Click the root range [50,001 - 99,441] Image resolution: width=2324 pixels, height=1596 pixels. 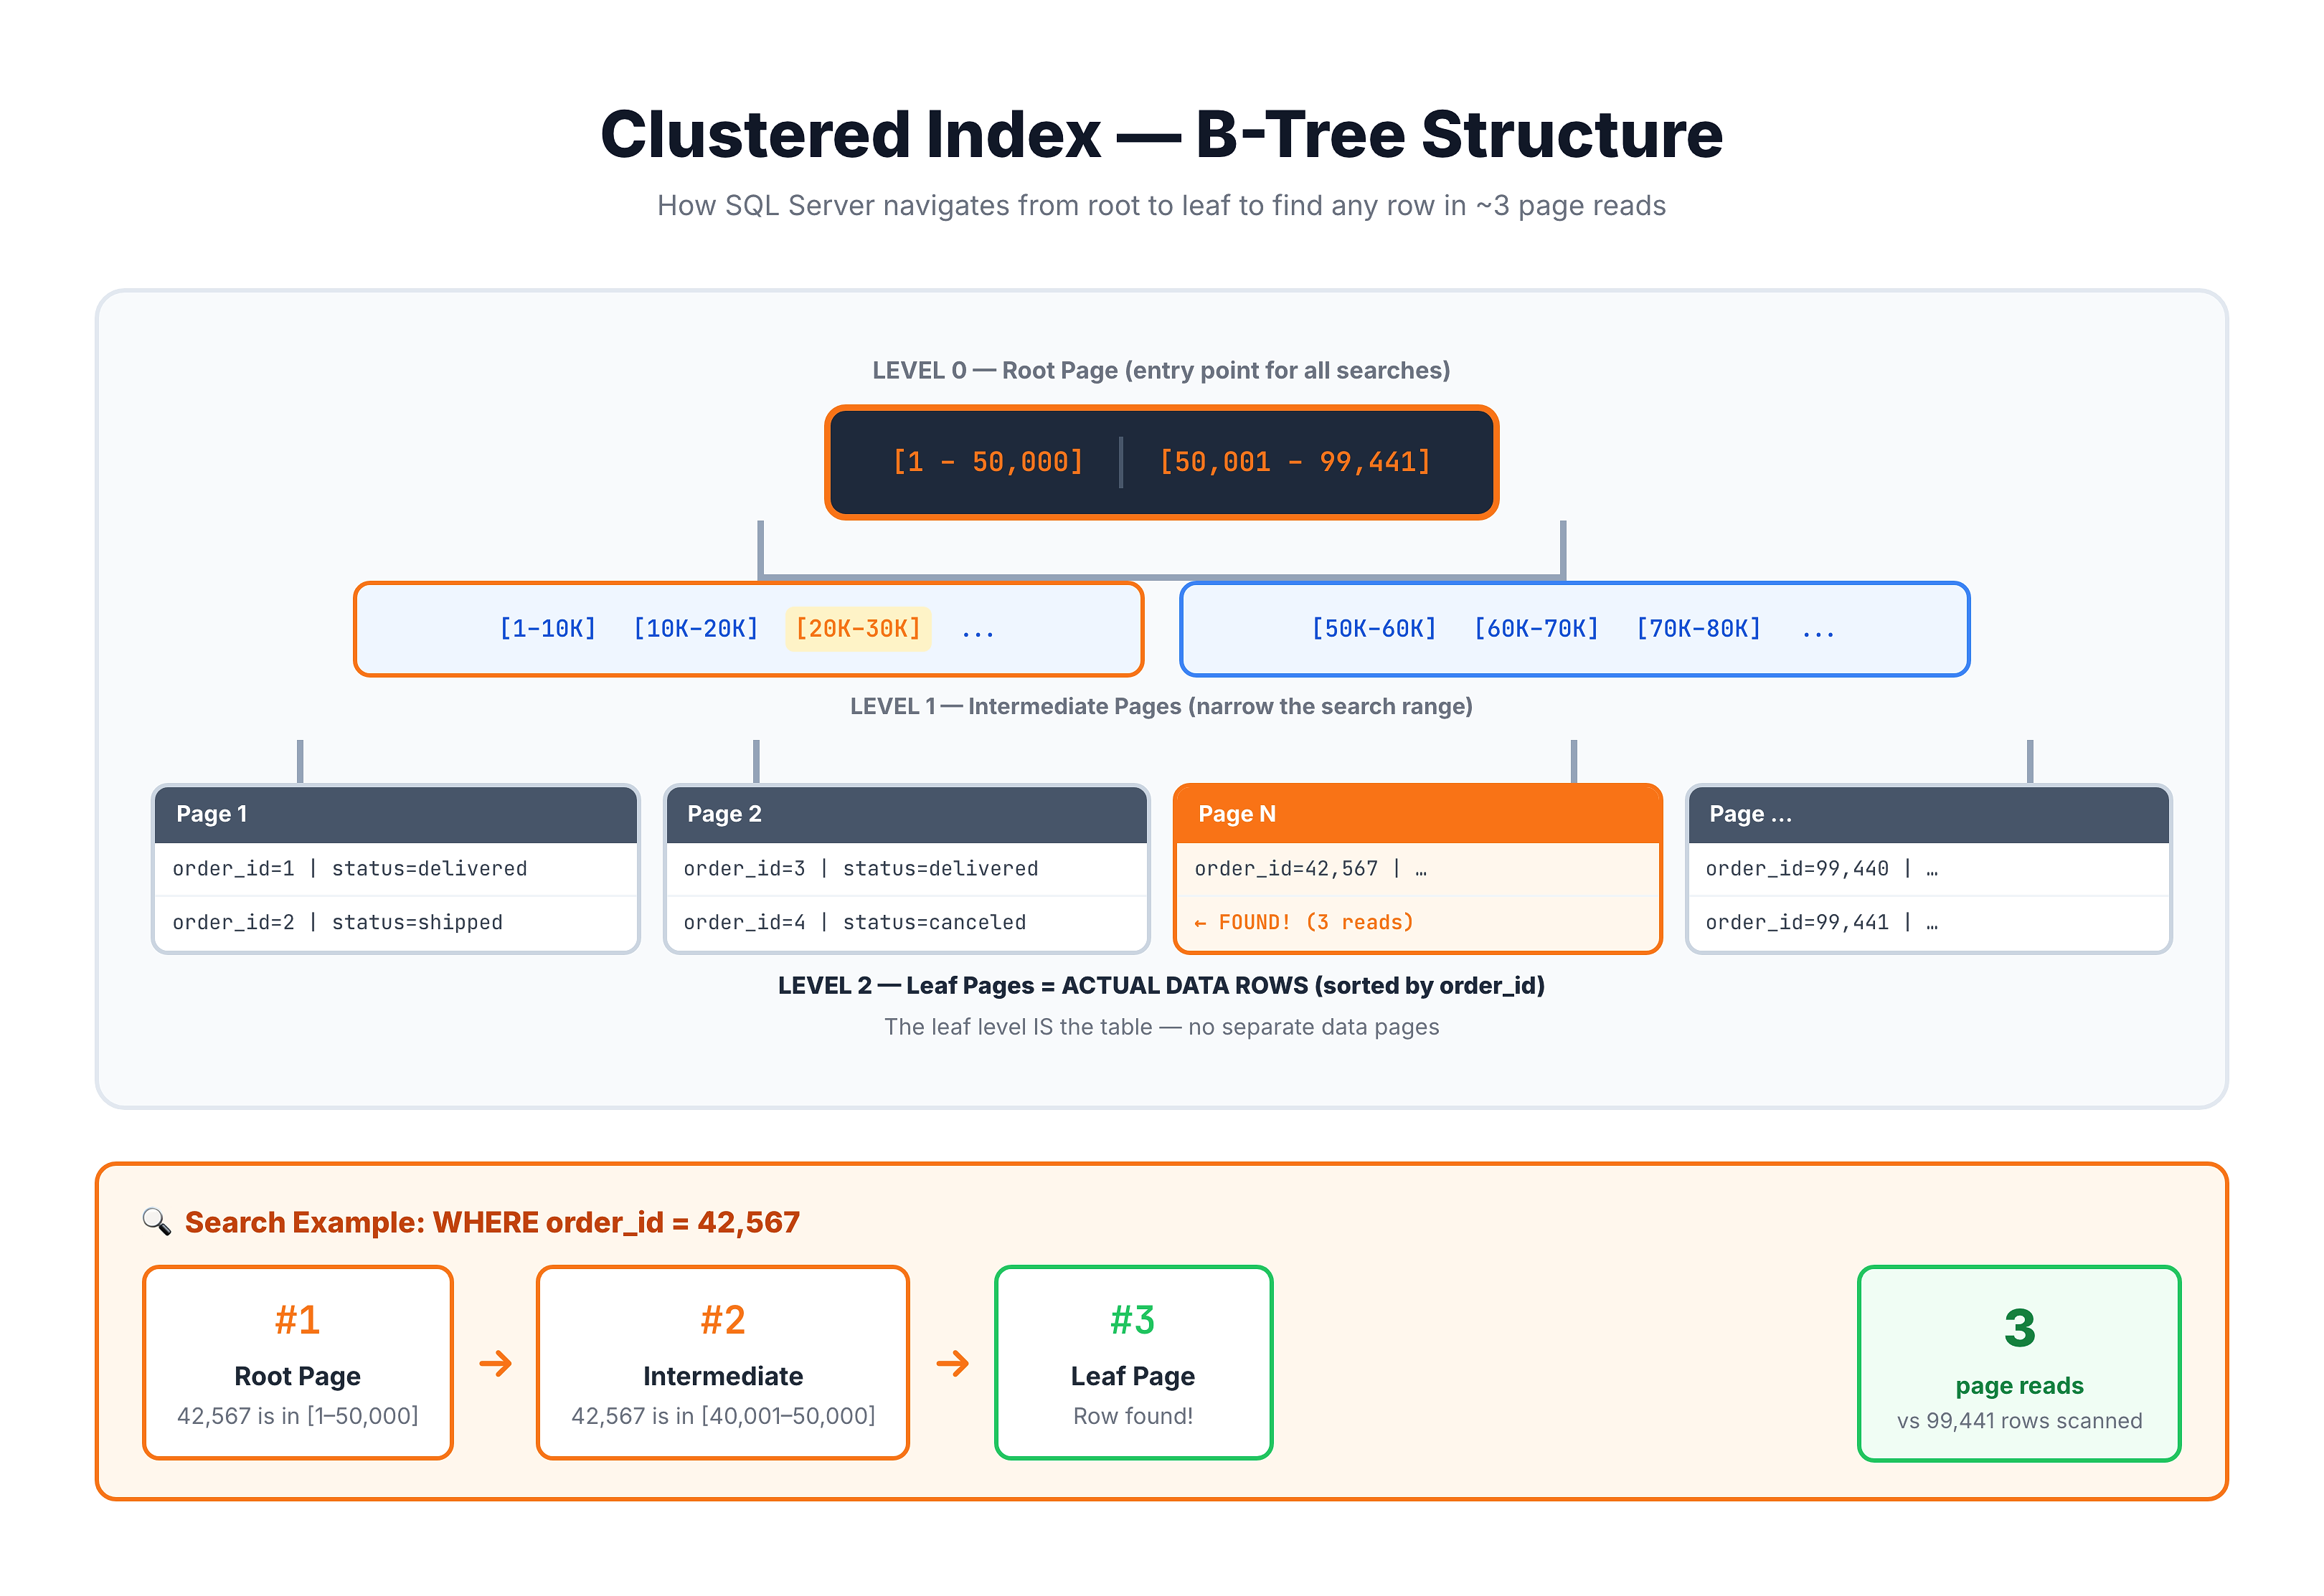tap(1295, 462)
